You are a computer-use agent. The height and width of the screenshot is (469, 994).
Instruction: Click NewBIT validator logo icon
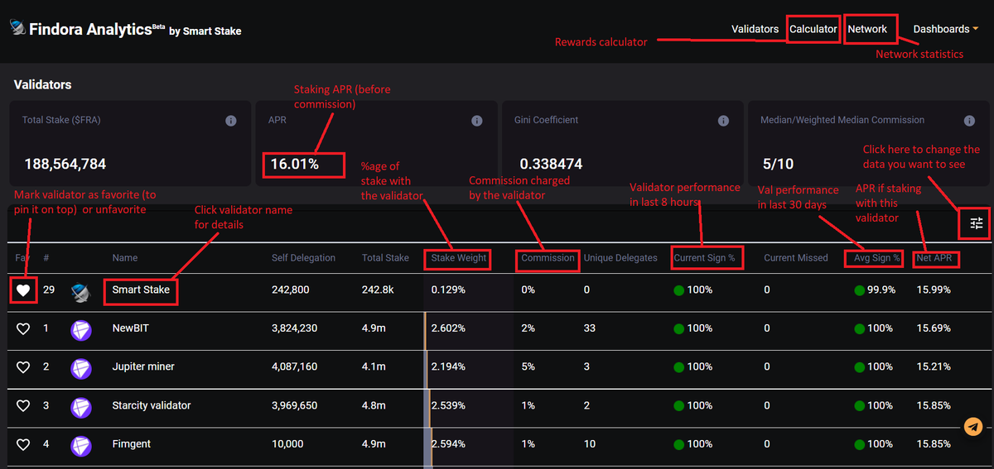pos(81,329)
